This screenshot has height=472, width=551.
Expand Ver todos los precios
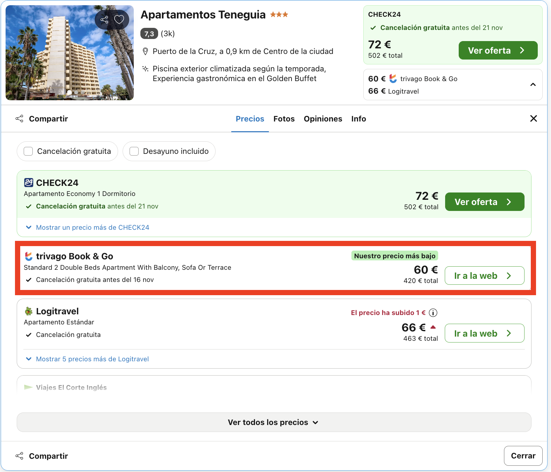274,422
